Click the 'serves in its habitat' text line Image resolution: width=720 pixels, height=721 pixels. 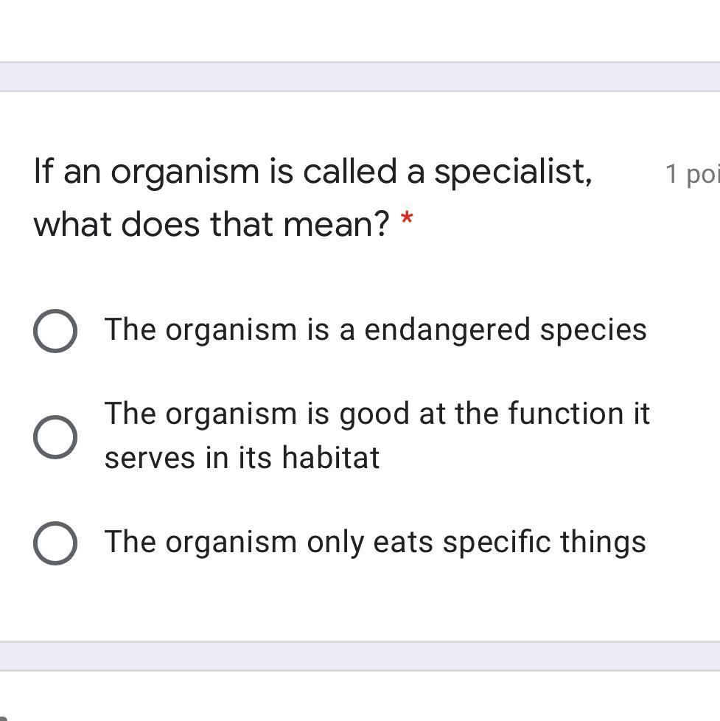point(242,458)
